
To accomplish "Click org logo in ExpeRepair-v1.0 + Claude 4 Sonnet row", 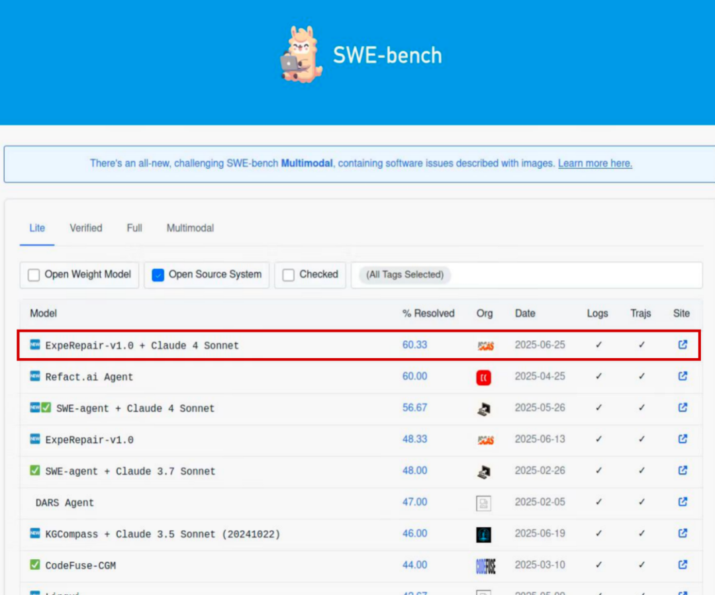I will [485, 346].
